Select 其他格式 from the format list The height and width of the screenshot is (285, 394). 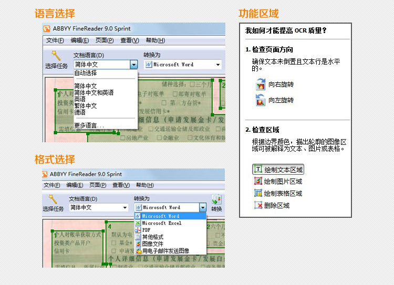152,237
